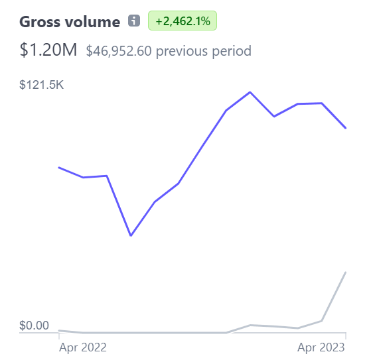371x362 pixels.
Task: Click the $121.5K y-axis label
Action: tap(41, 85)
